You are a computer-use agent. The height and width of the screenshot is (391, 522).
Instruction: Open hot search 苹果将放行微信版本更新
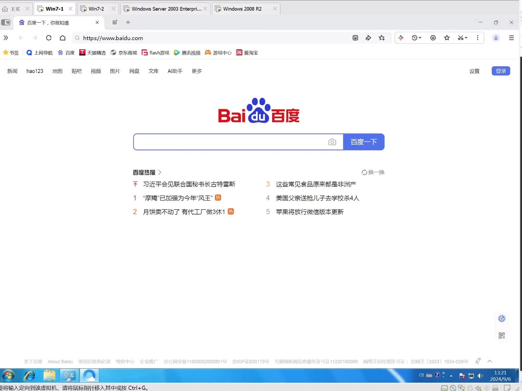pos(310,212)
